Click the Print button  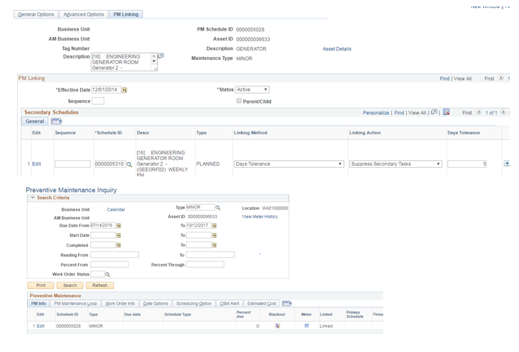(x=41, y=285)
